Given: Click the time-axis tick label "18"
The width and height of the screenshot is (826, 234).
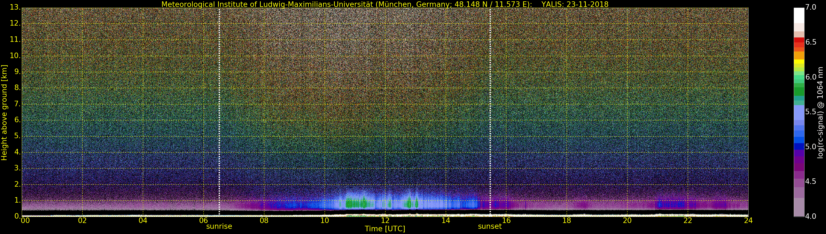Looking at the screenshot, I should click(x=567, y=221).
